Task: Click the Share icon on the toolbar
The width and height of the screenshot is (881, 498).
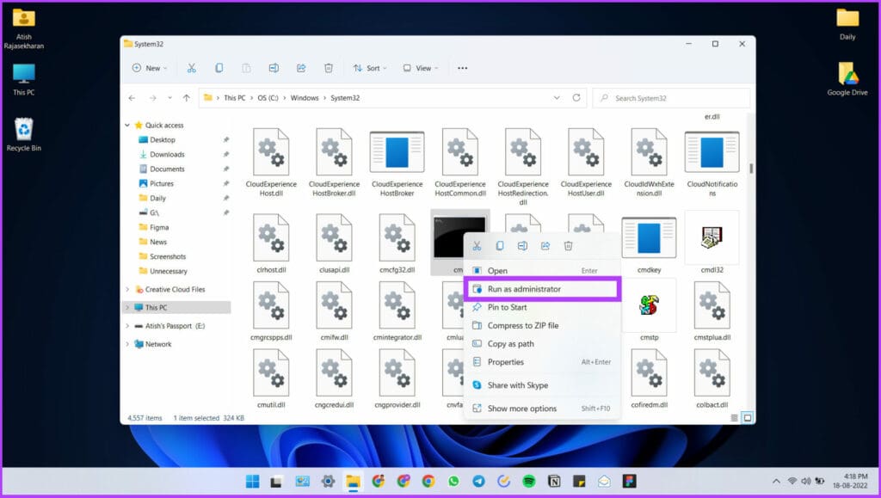Action: pyautogui.click(x=300, y=67)
